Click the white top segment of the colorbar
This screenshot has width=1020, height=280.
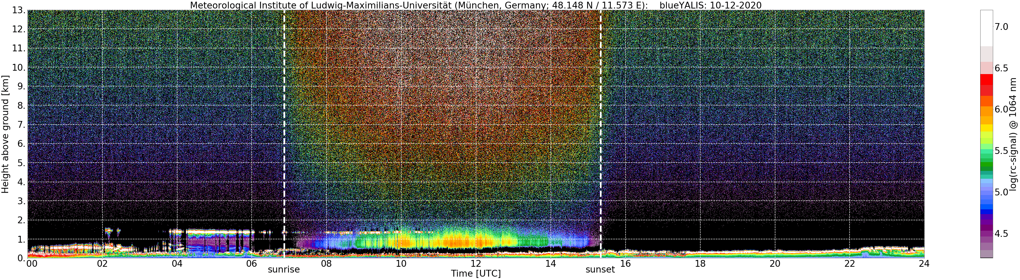point(986,28)
